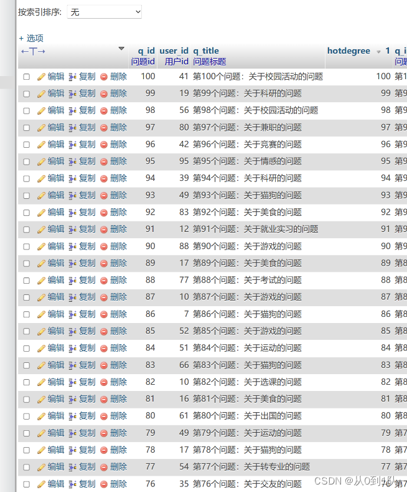Check the box beside q_id 90
Screen dimensions: 407x492
[27, 247]
